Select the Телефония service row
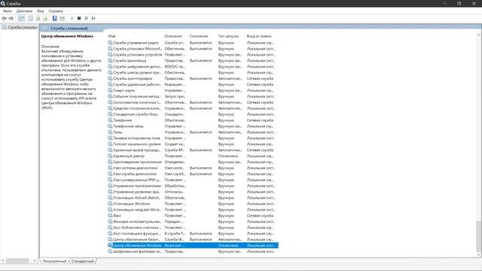 [193, 120]
